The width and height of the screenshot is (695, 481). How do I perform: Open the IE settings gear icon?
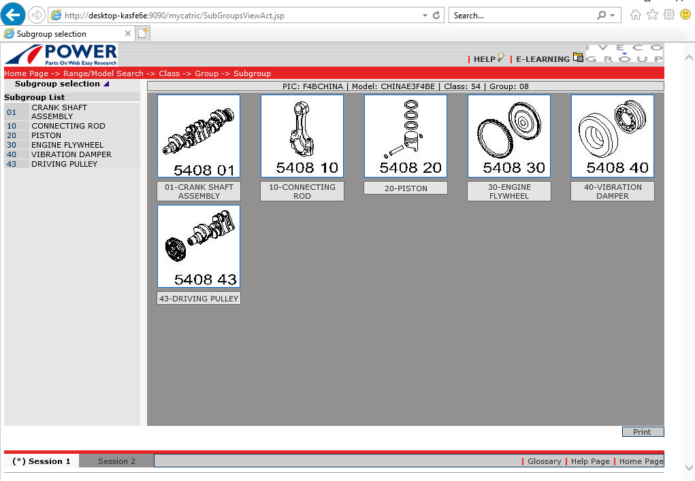[668, 15]
